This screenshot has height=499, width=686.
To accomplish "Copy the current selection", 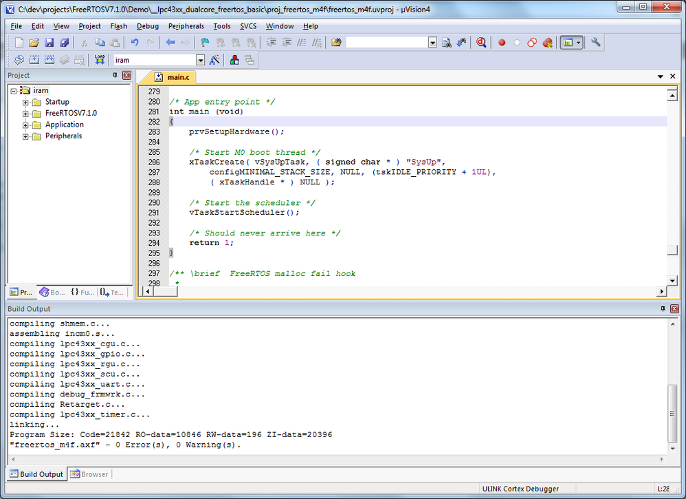I will click(100, 42).
